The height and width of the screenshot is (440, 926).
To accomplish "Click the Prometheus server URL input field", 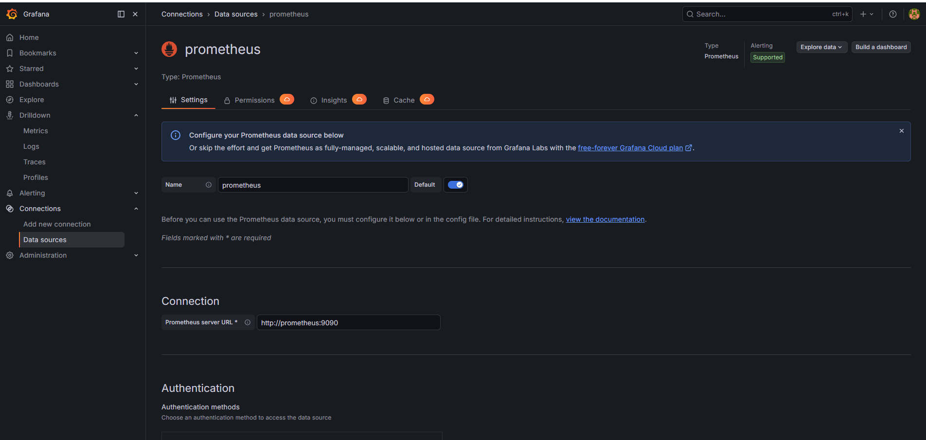I will pyautogui.click(x=348, y=322).
